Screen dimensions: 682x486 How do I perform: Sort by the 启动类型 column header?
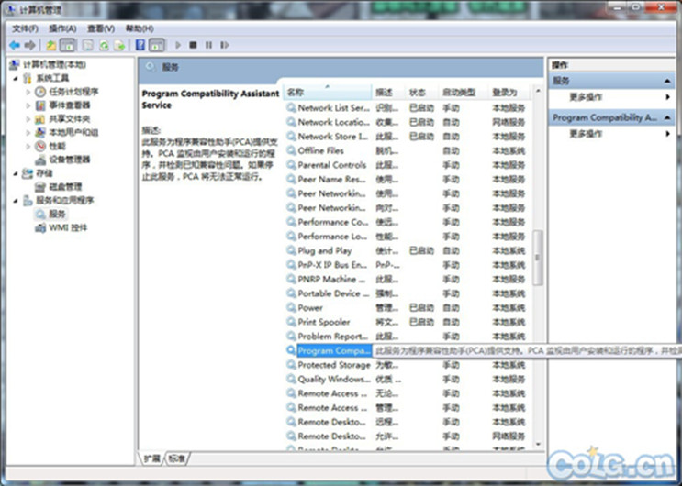pyautogui.click(x=464, y=93)
